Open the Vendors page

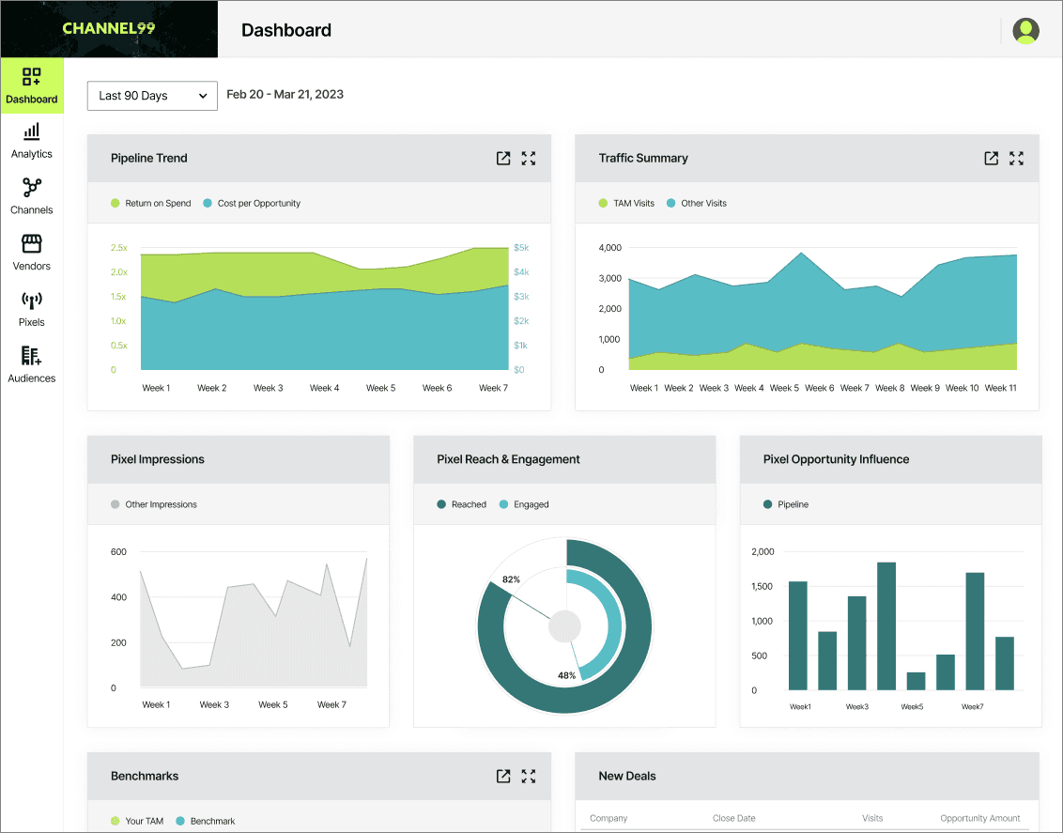31,254
